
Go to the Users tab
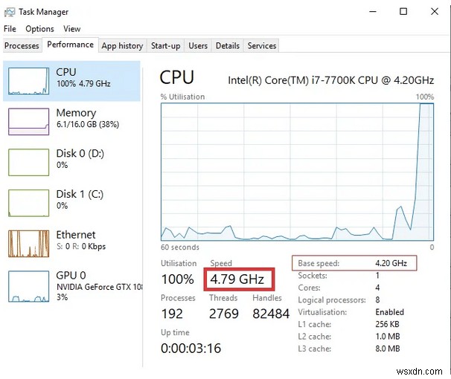pos(198,46)
